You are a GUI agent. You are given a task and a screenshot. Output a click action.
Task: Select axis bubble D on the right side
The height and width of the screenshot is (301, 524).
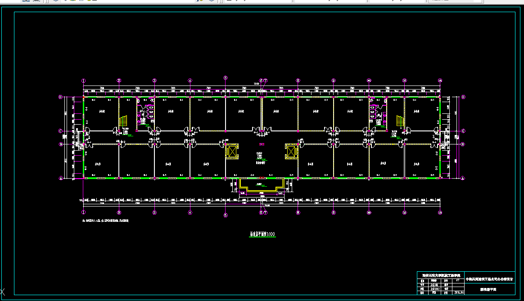pos(463,97)
